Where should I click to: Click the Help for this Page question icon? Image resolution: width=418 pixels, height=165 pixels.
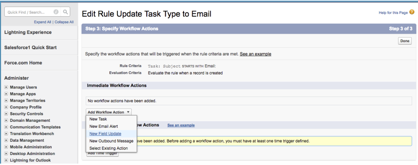click(412, 13)
